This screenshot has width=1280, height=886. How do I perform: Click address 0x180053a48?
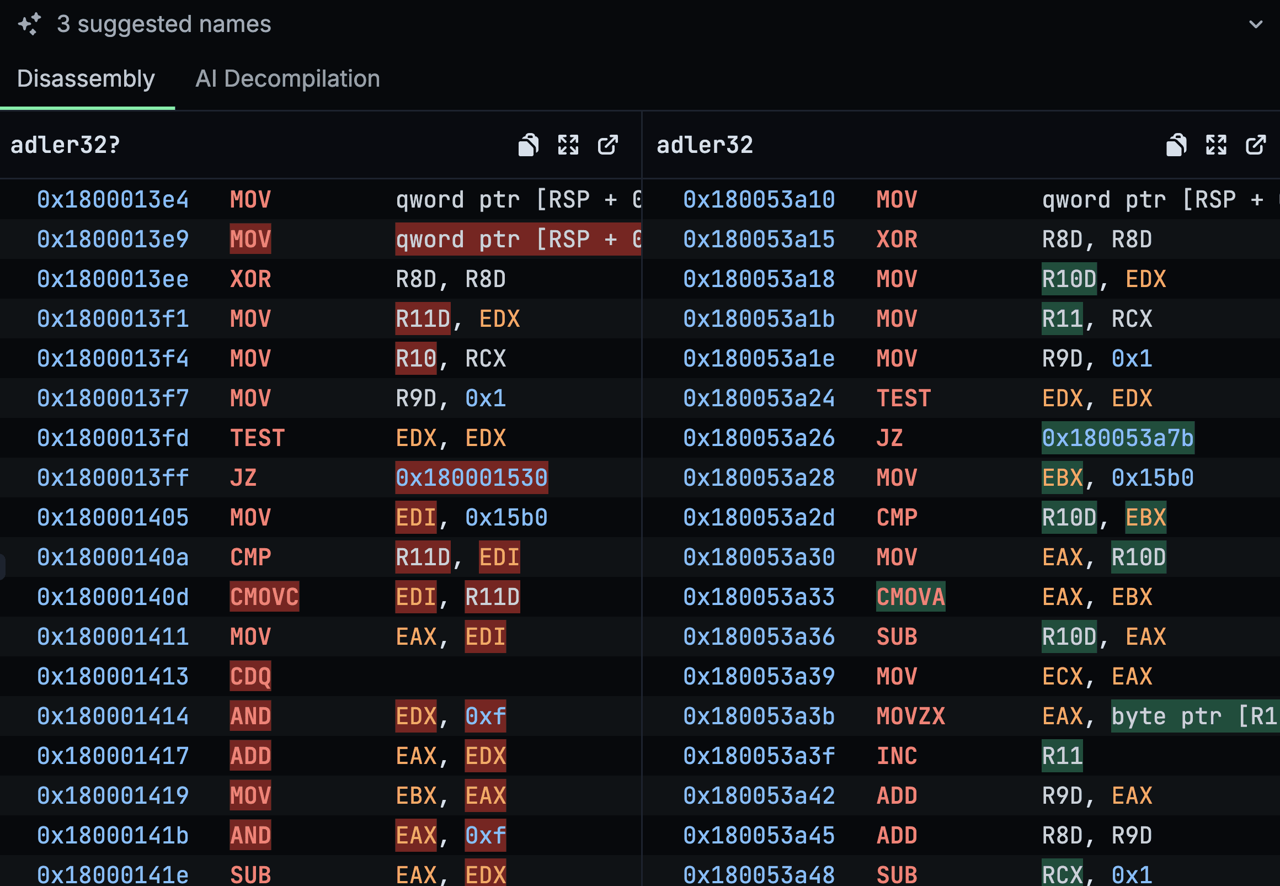[x=759, y=876]
